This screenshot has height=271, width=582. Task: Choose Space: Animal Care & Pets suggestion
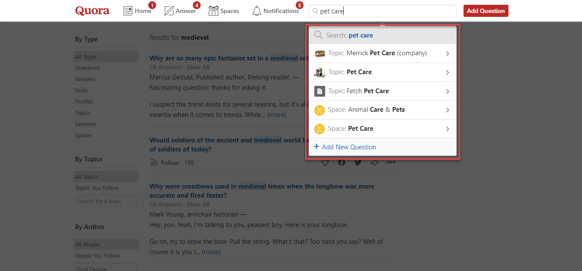point(383,110)
